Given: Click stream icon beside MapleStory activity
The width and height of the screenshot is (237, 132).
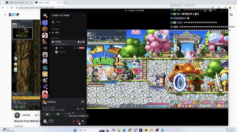Looking at the screenshot, I should 83,102.
